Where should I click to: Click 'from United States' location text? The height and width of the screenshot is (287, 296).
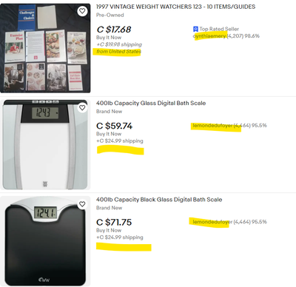118,51
